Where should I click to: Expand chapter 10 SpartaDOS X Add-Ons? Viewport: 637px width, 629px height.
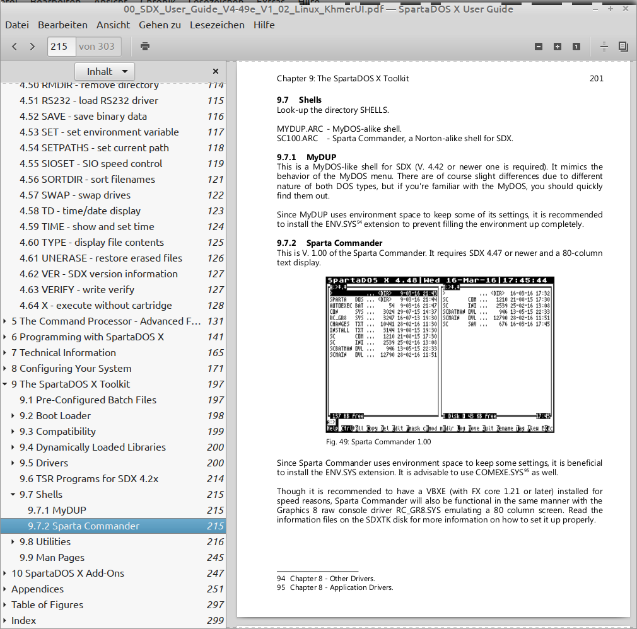click(4, 574)
